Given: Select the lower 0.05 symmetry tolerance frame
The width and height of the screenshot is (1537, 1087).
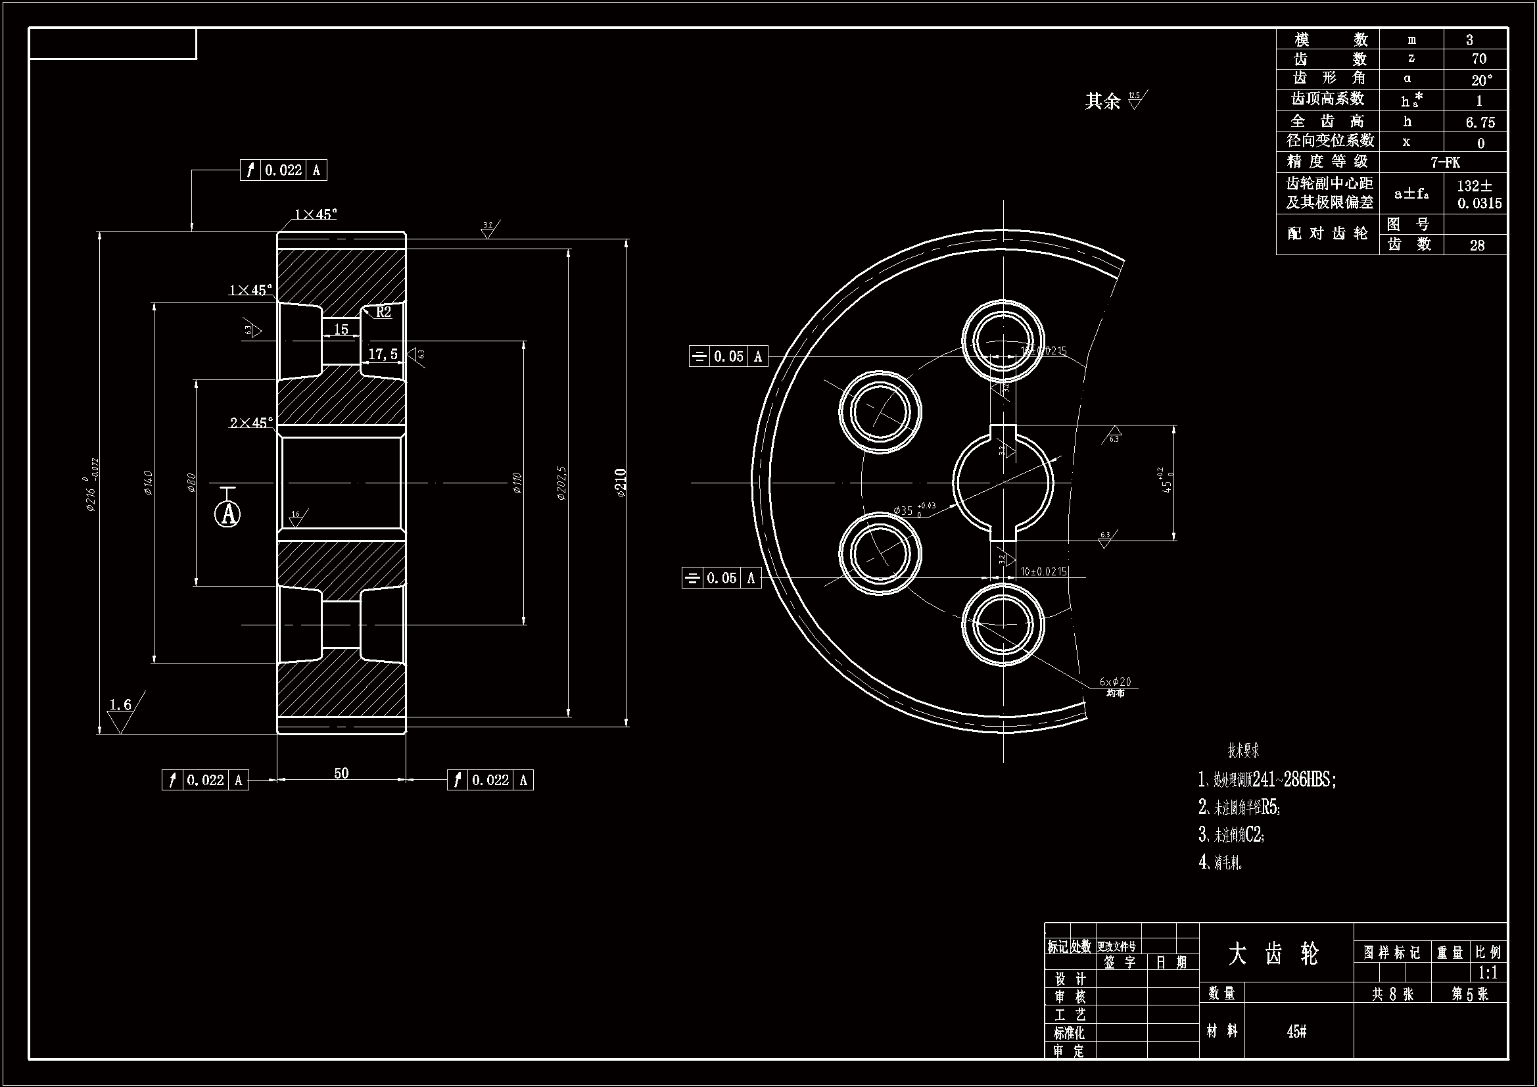Looking at the screenshot, I should coord(722,578).
